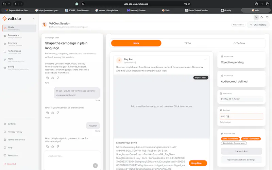Click the Ray Ban avatar icon
The width and height of the screenshot is (272, 170).
coord(119,61)
